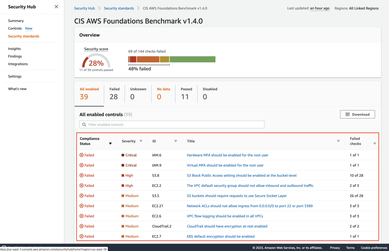Click the Medium severity square for EC2.21
The height and width of the screenshot is (251, 389).
(x=123, y=206)
